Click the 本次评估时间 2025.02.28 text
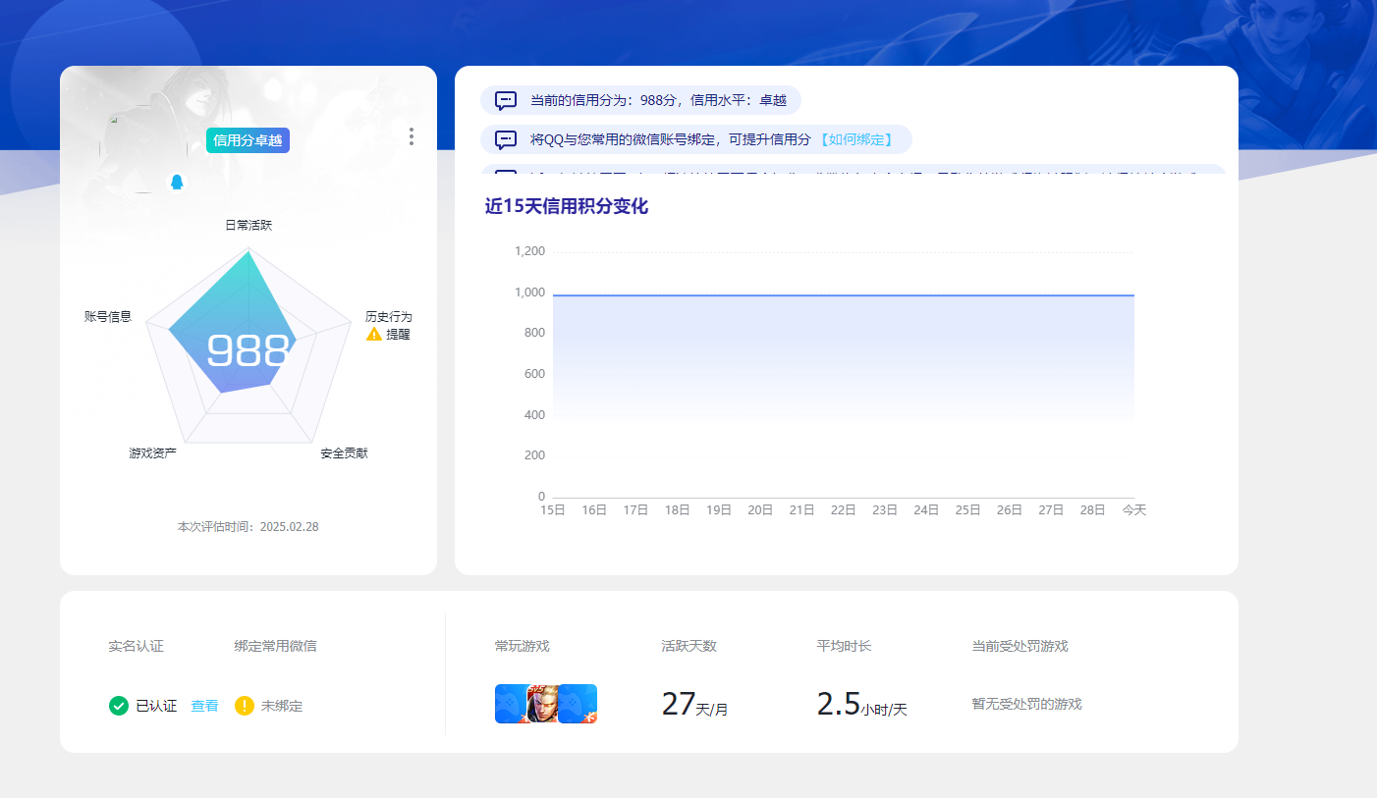Image resolution: width=1377 pixels, height=798 pixels. click(248, 526)
